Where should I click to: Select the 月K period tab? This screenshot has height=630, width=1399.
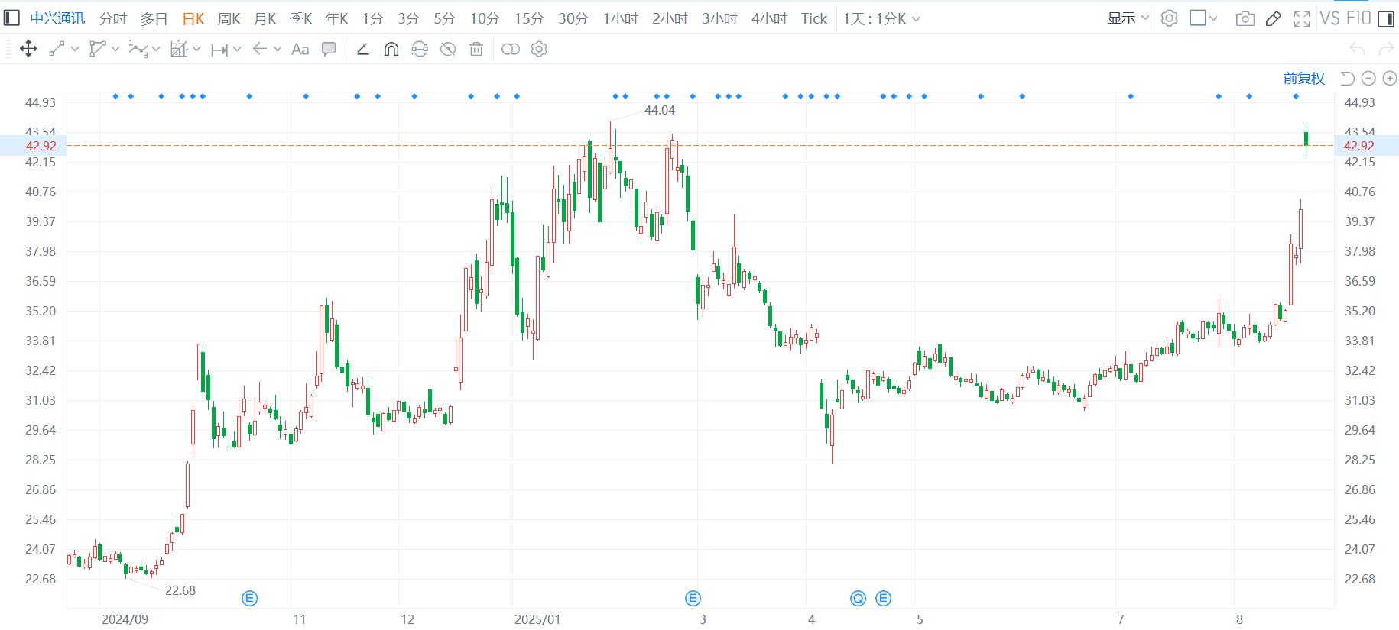tap(265, 18)
